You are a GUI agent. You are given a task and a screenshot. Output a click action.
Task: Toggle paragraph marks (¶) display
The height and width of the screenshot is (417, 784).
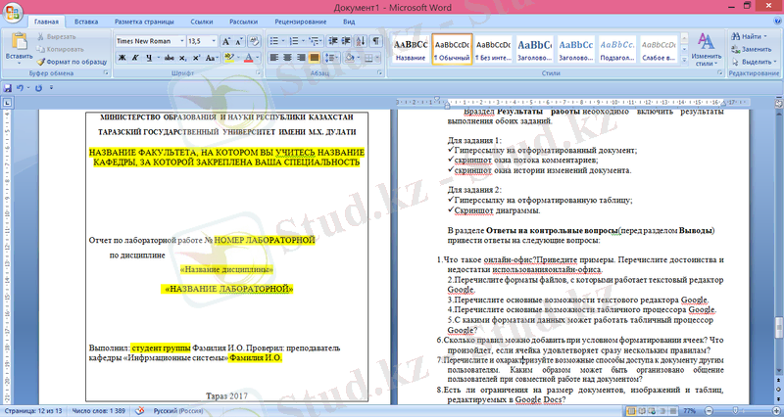(375, 41)
